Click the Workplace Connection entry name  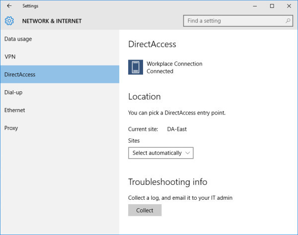pyautogui.click(x=174, y=64)
